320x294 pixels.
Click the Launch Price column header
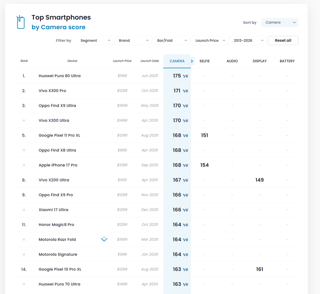[x=122, y=61]
